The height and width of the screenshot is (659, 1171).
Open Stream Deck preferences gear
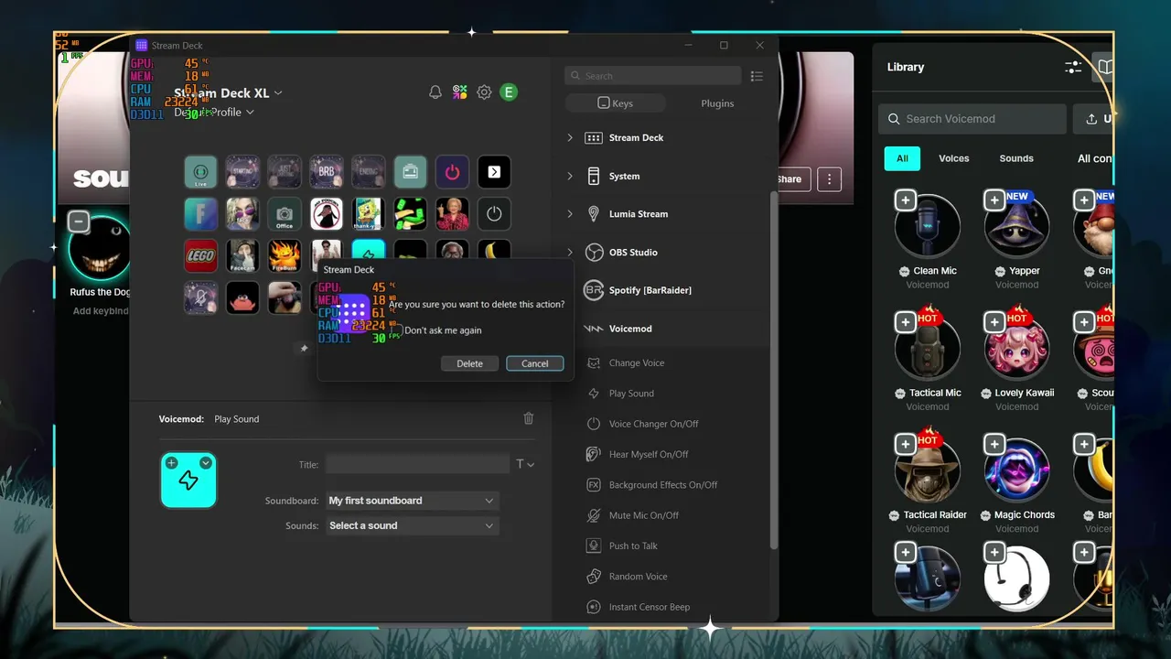485,92
